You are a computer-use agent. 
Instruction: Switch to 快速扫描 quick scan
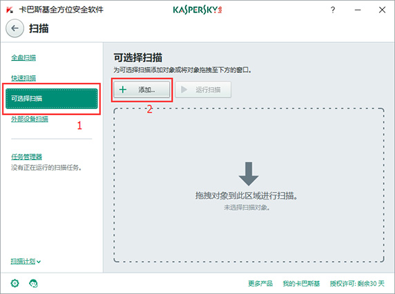point(23,78)
